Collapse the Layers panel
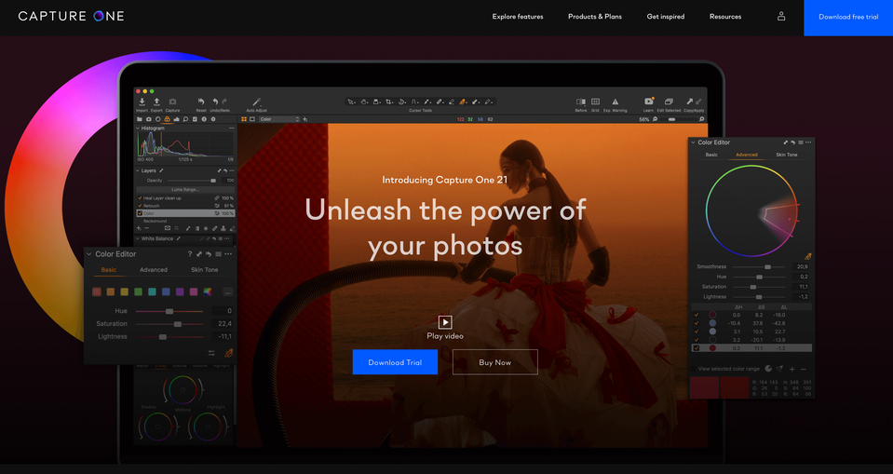This screenshot has height=474, width=893. click(138, 170)
